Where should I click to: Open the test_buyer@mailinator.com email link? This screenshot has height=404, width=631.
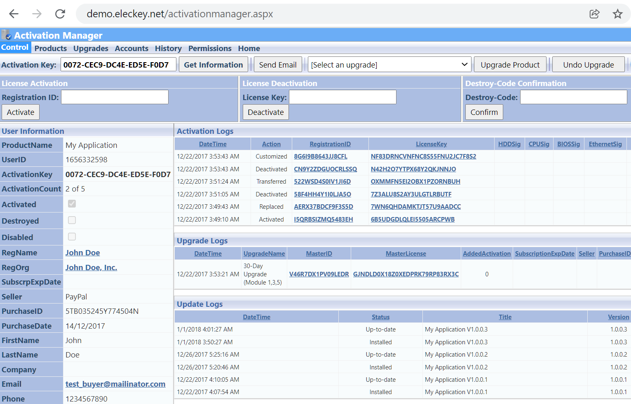[x=115, y=384]
